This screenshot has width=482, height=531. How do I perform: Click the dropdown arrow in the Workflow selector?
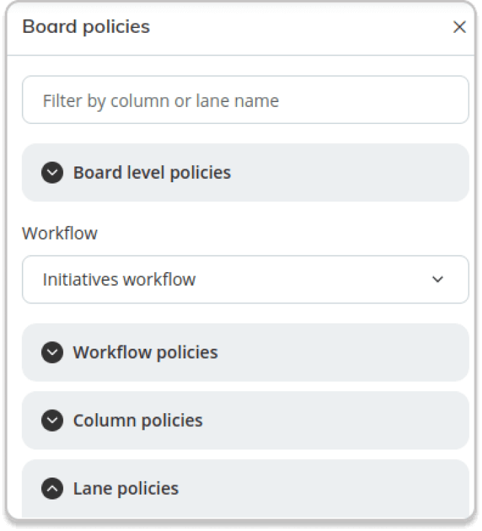pyautogui.click(x=437, y=280)
